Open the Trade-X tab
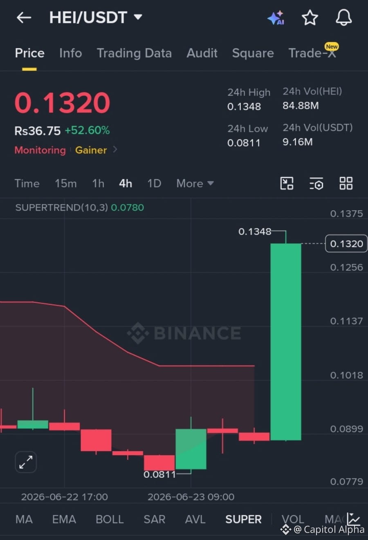Screen dimensions: 368x540 pyautogui.click(x=312, y=53)
